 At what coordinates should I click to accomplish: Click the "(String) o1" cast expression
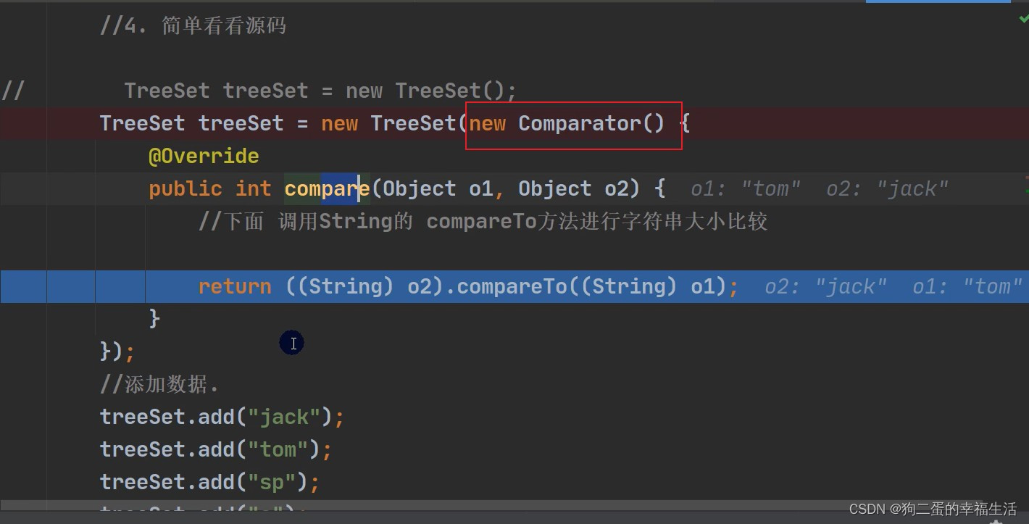click(648, 287)
